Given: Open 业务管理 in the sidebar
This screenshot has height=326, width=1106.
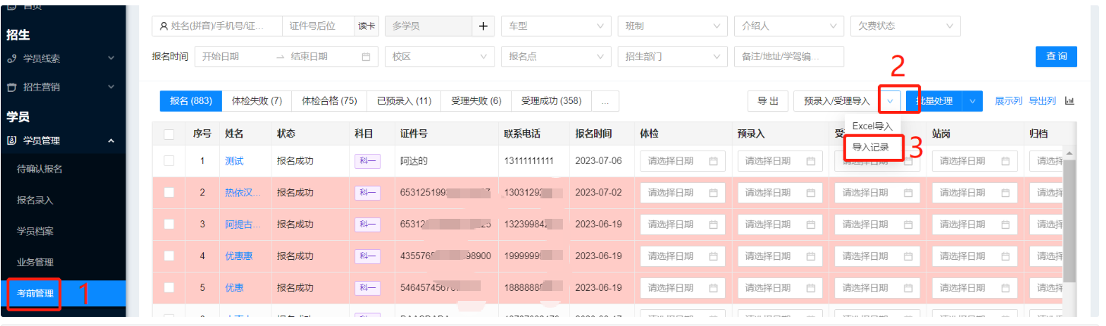Looking at the screenshot, I should click(x=64, y=262).
